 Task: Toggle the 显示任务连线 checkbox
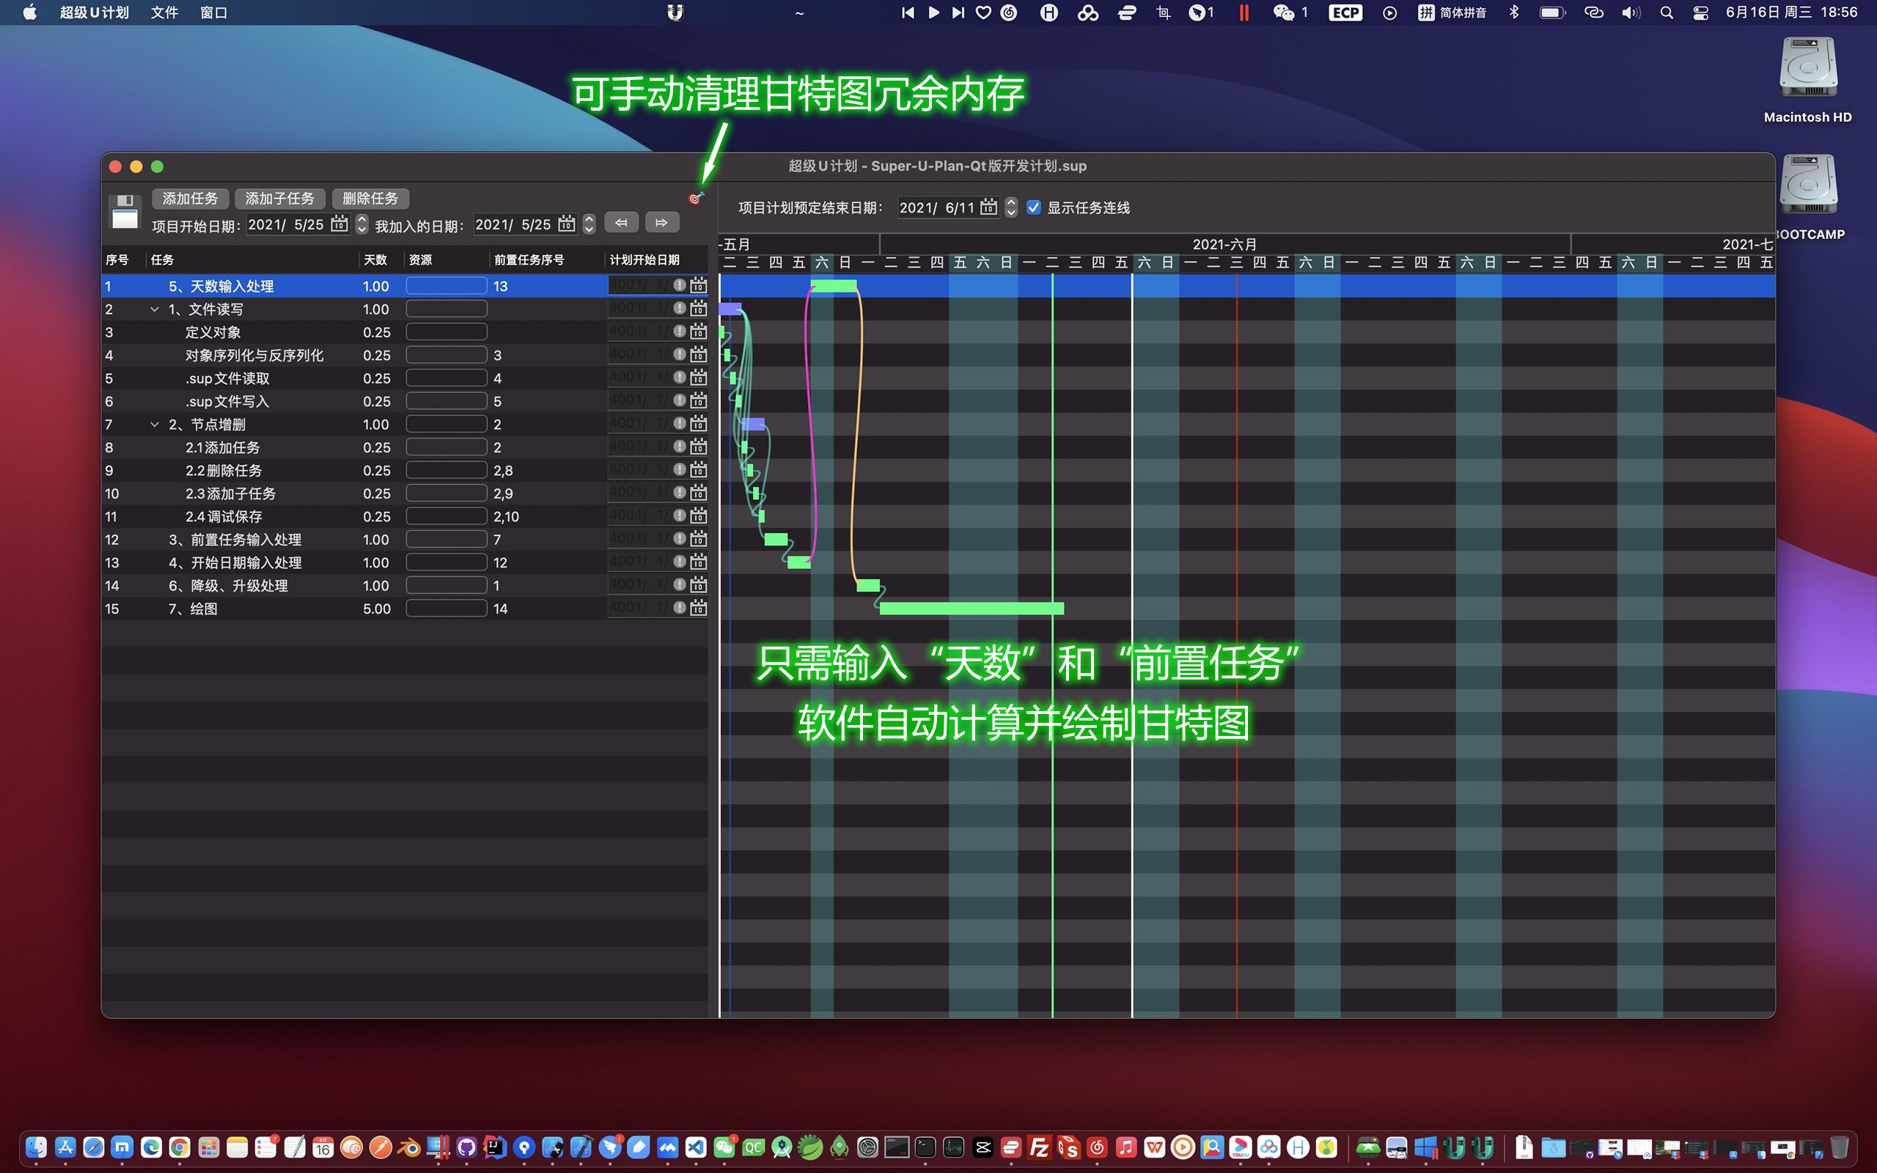[1033, 207]
